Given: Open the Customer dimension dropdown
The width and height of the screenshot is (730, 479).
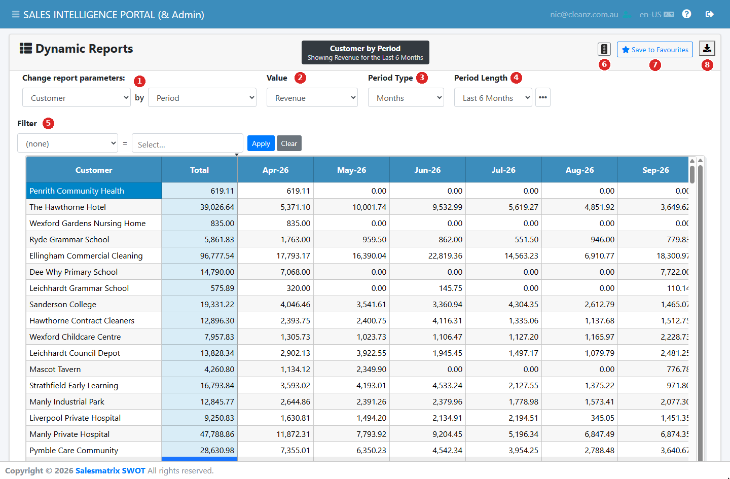Looking at the screenshot, I should [x=77, y=97].
